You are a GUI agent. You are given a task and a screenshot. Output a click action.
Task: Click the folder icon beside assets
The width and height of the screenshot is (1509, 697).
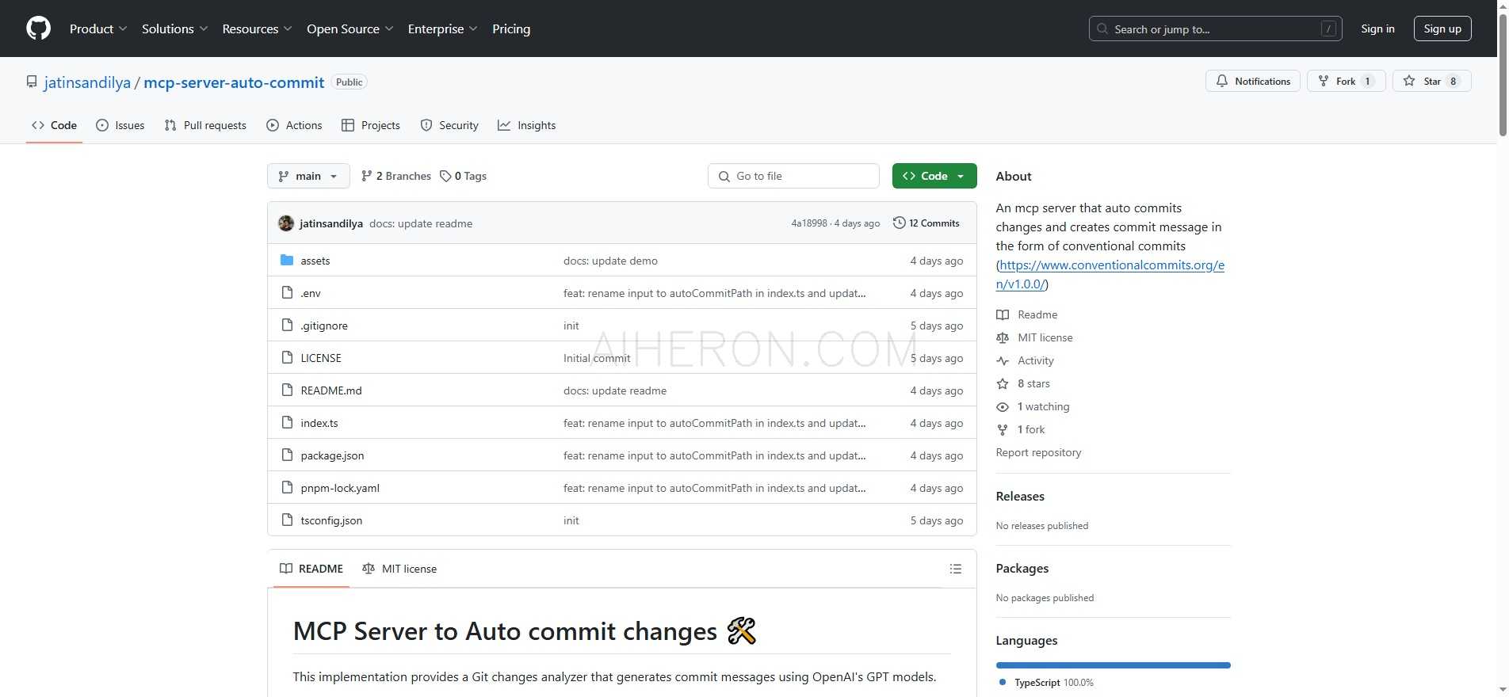click(x=287, y=260)
